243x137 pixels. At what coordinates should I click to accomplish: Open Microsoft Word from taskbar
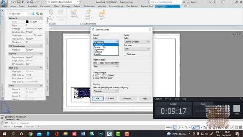point(83,134)
